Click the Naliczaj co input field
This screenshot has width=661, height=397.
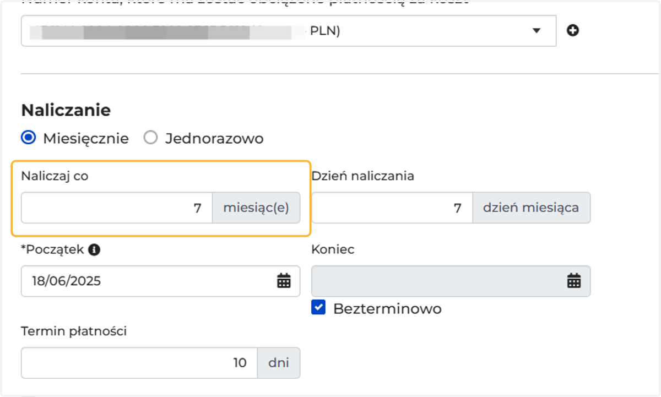click(x=117, y=208)
